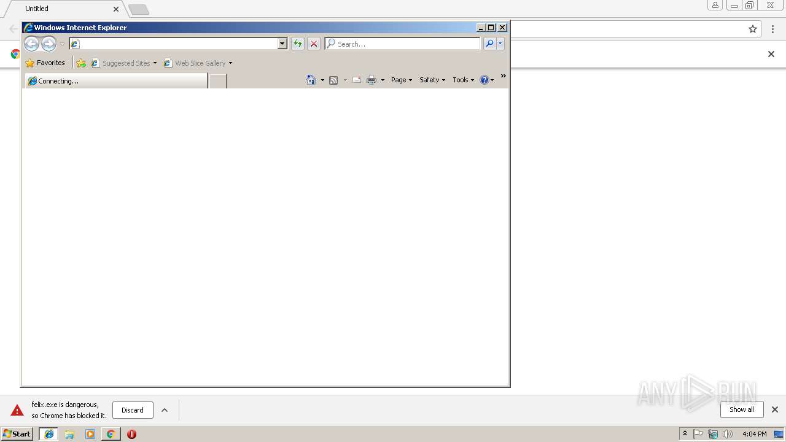Screen dimensions: 786x442
Task: Bookmark page with Chrome star icon
Action: pyautogui.click(x=753, y=29)
